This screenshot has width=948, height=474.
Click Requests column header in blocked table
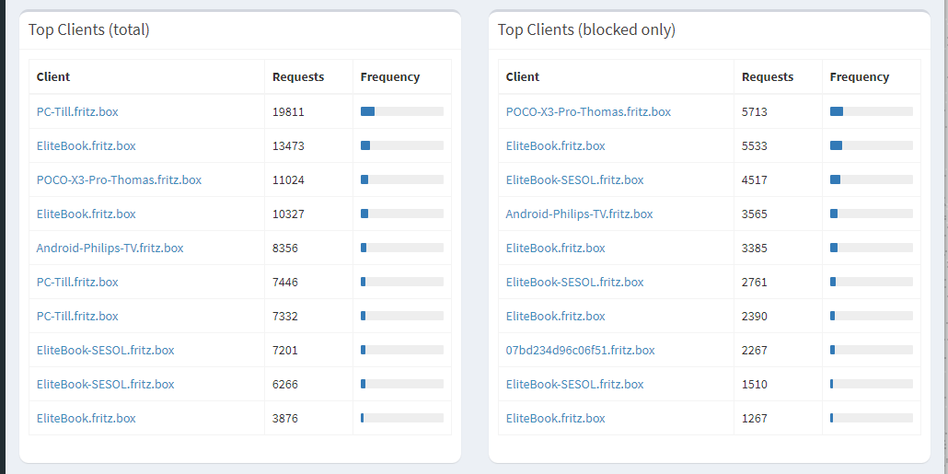pos(768,76)
